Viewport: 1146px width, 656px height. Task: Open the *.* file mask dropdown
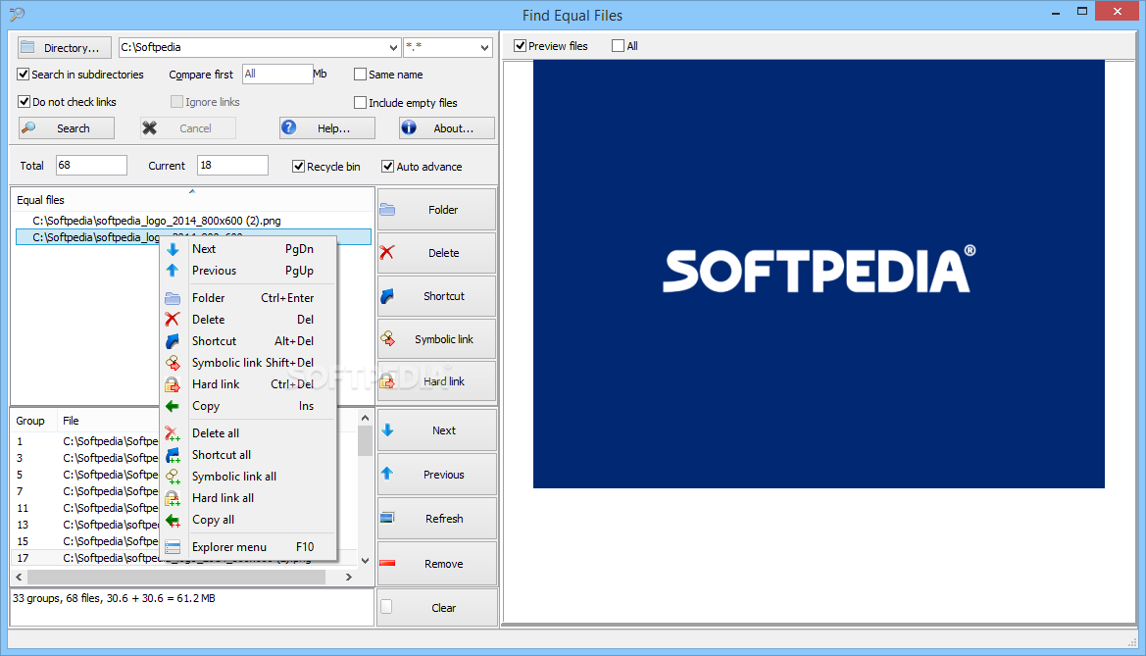[484, 47]
